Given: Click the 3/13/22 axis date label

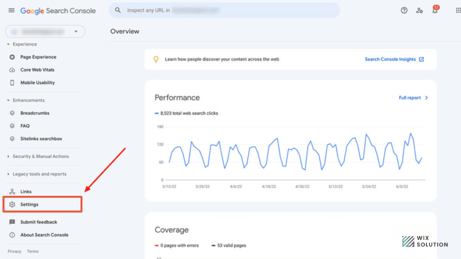Looking at the screenshot, I should pos(169,187).
